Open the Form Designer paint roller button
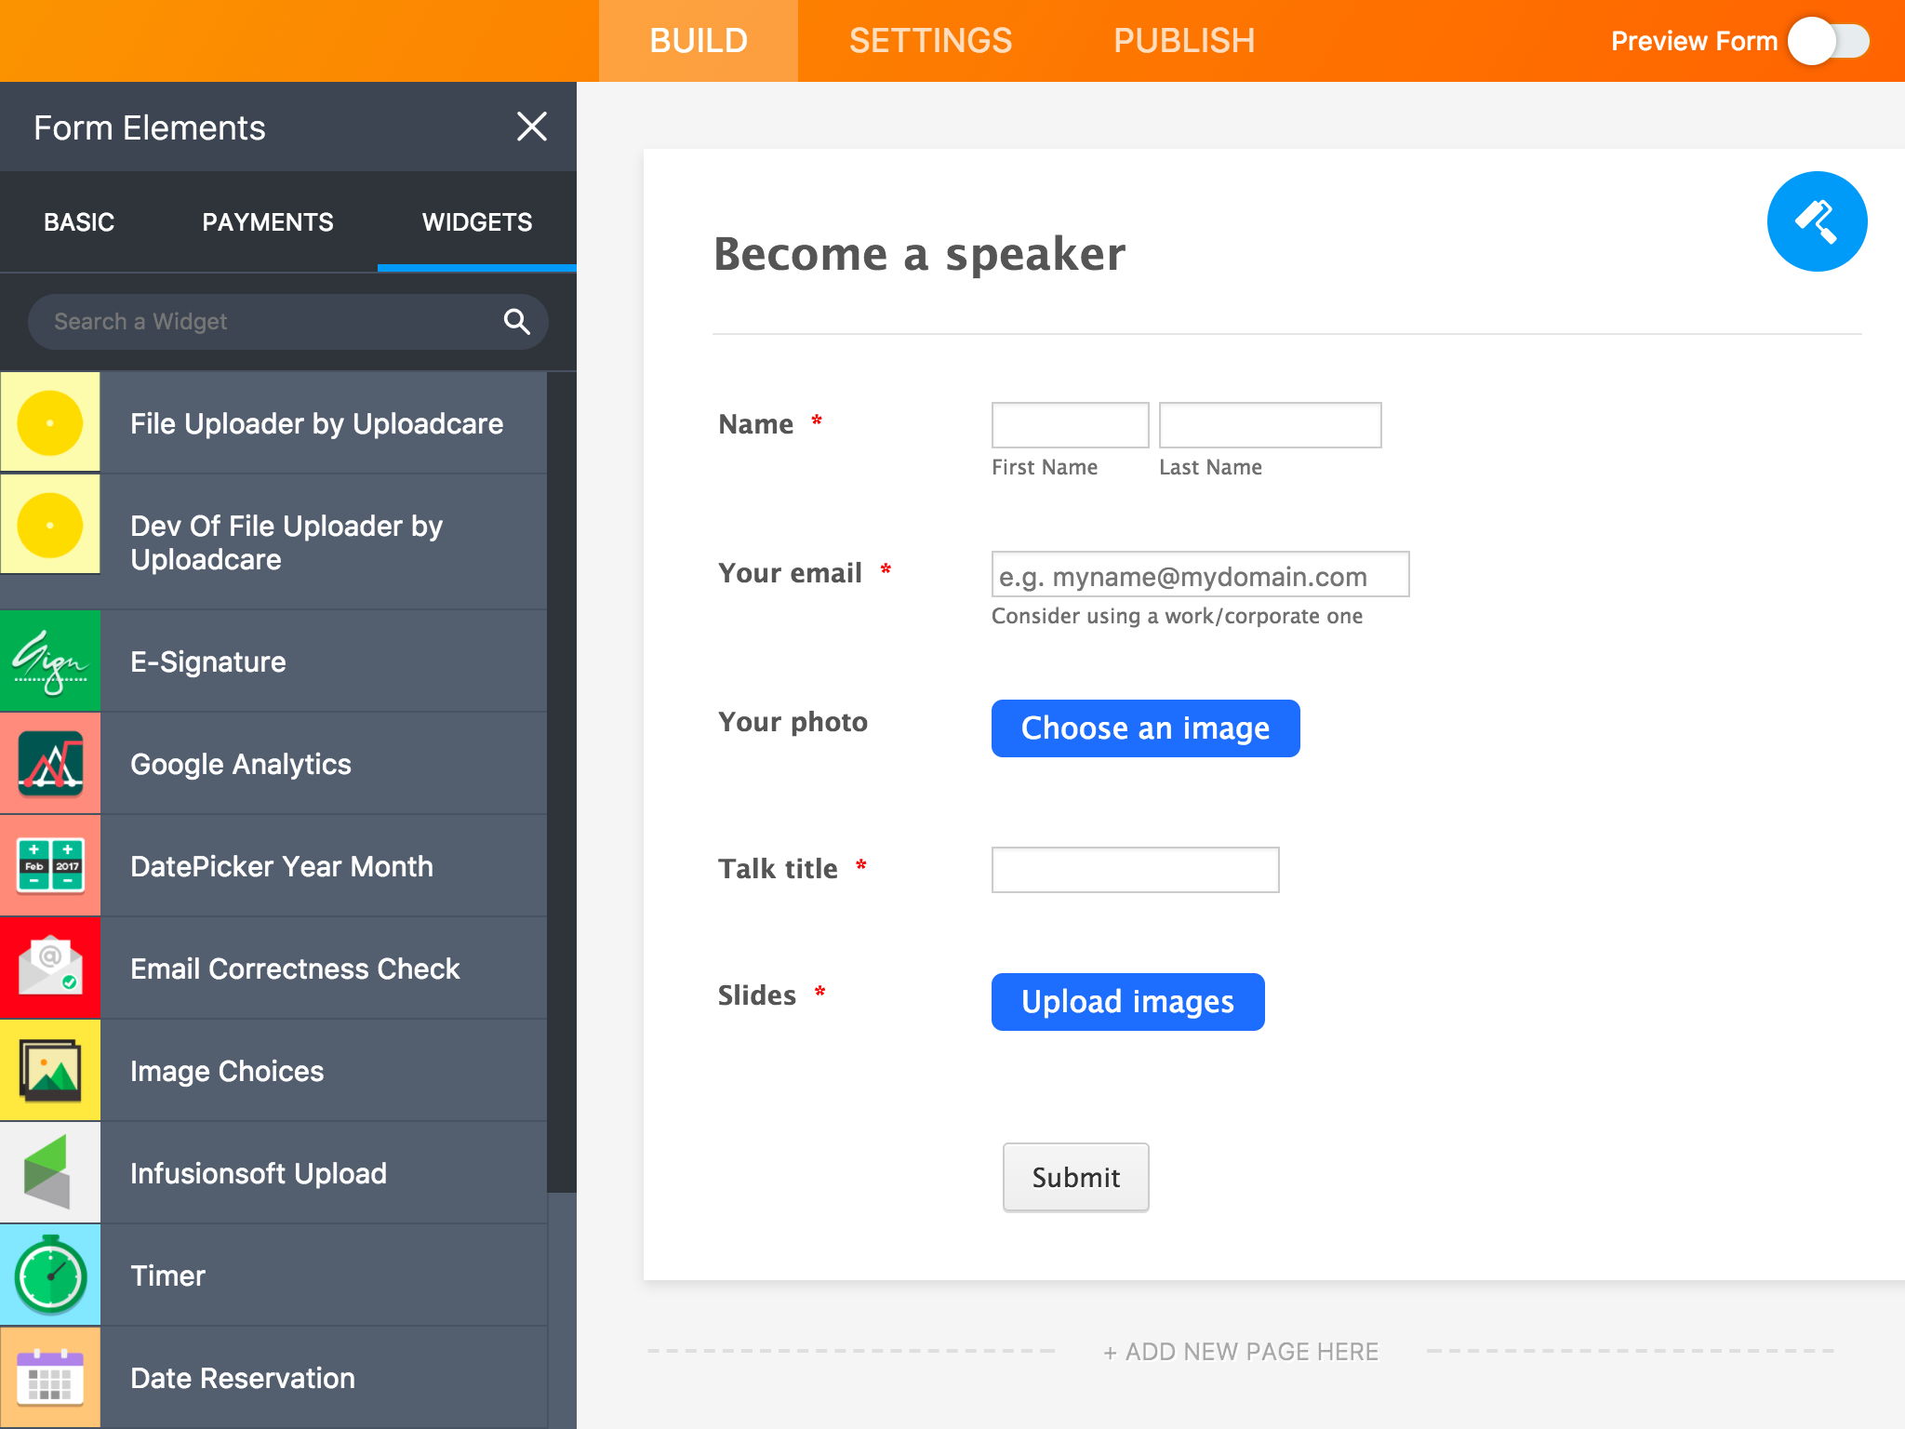The image size is (1905, 1429). [1817, 221]
